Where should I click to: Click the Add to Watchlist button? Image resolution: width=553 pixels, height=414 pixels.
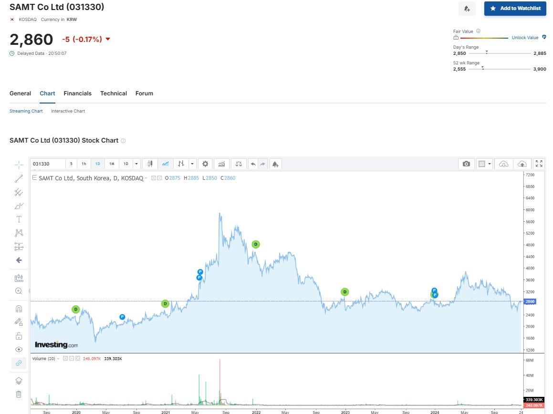tap(515, 9)
